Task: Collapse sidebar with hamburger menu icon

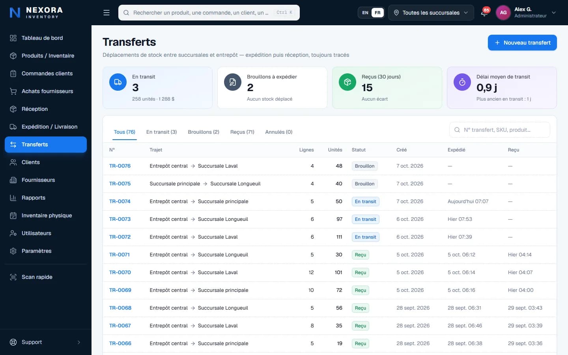Action: [x=106, y=13]
